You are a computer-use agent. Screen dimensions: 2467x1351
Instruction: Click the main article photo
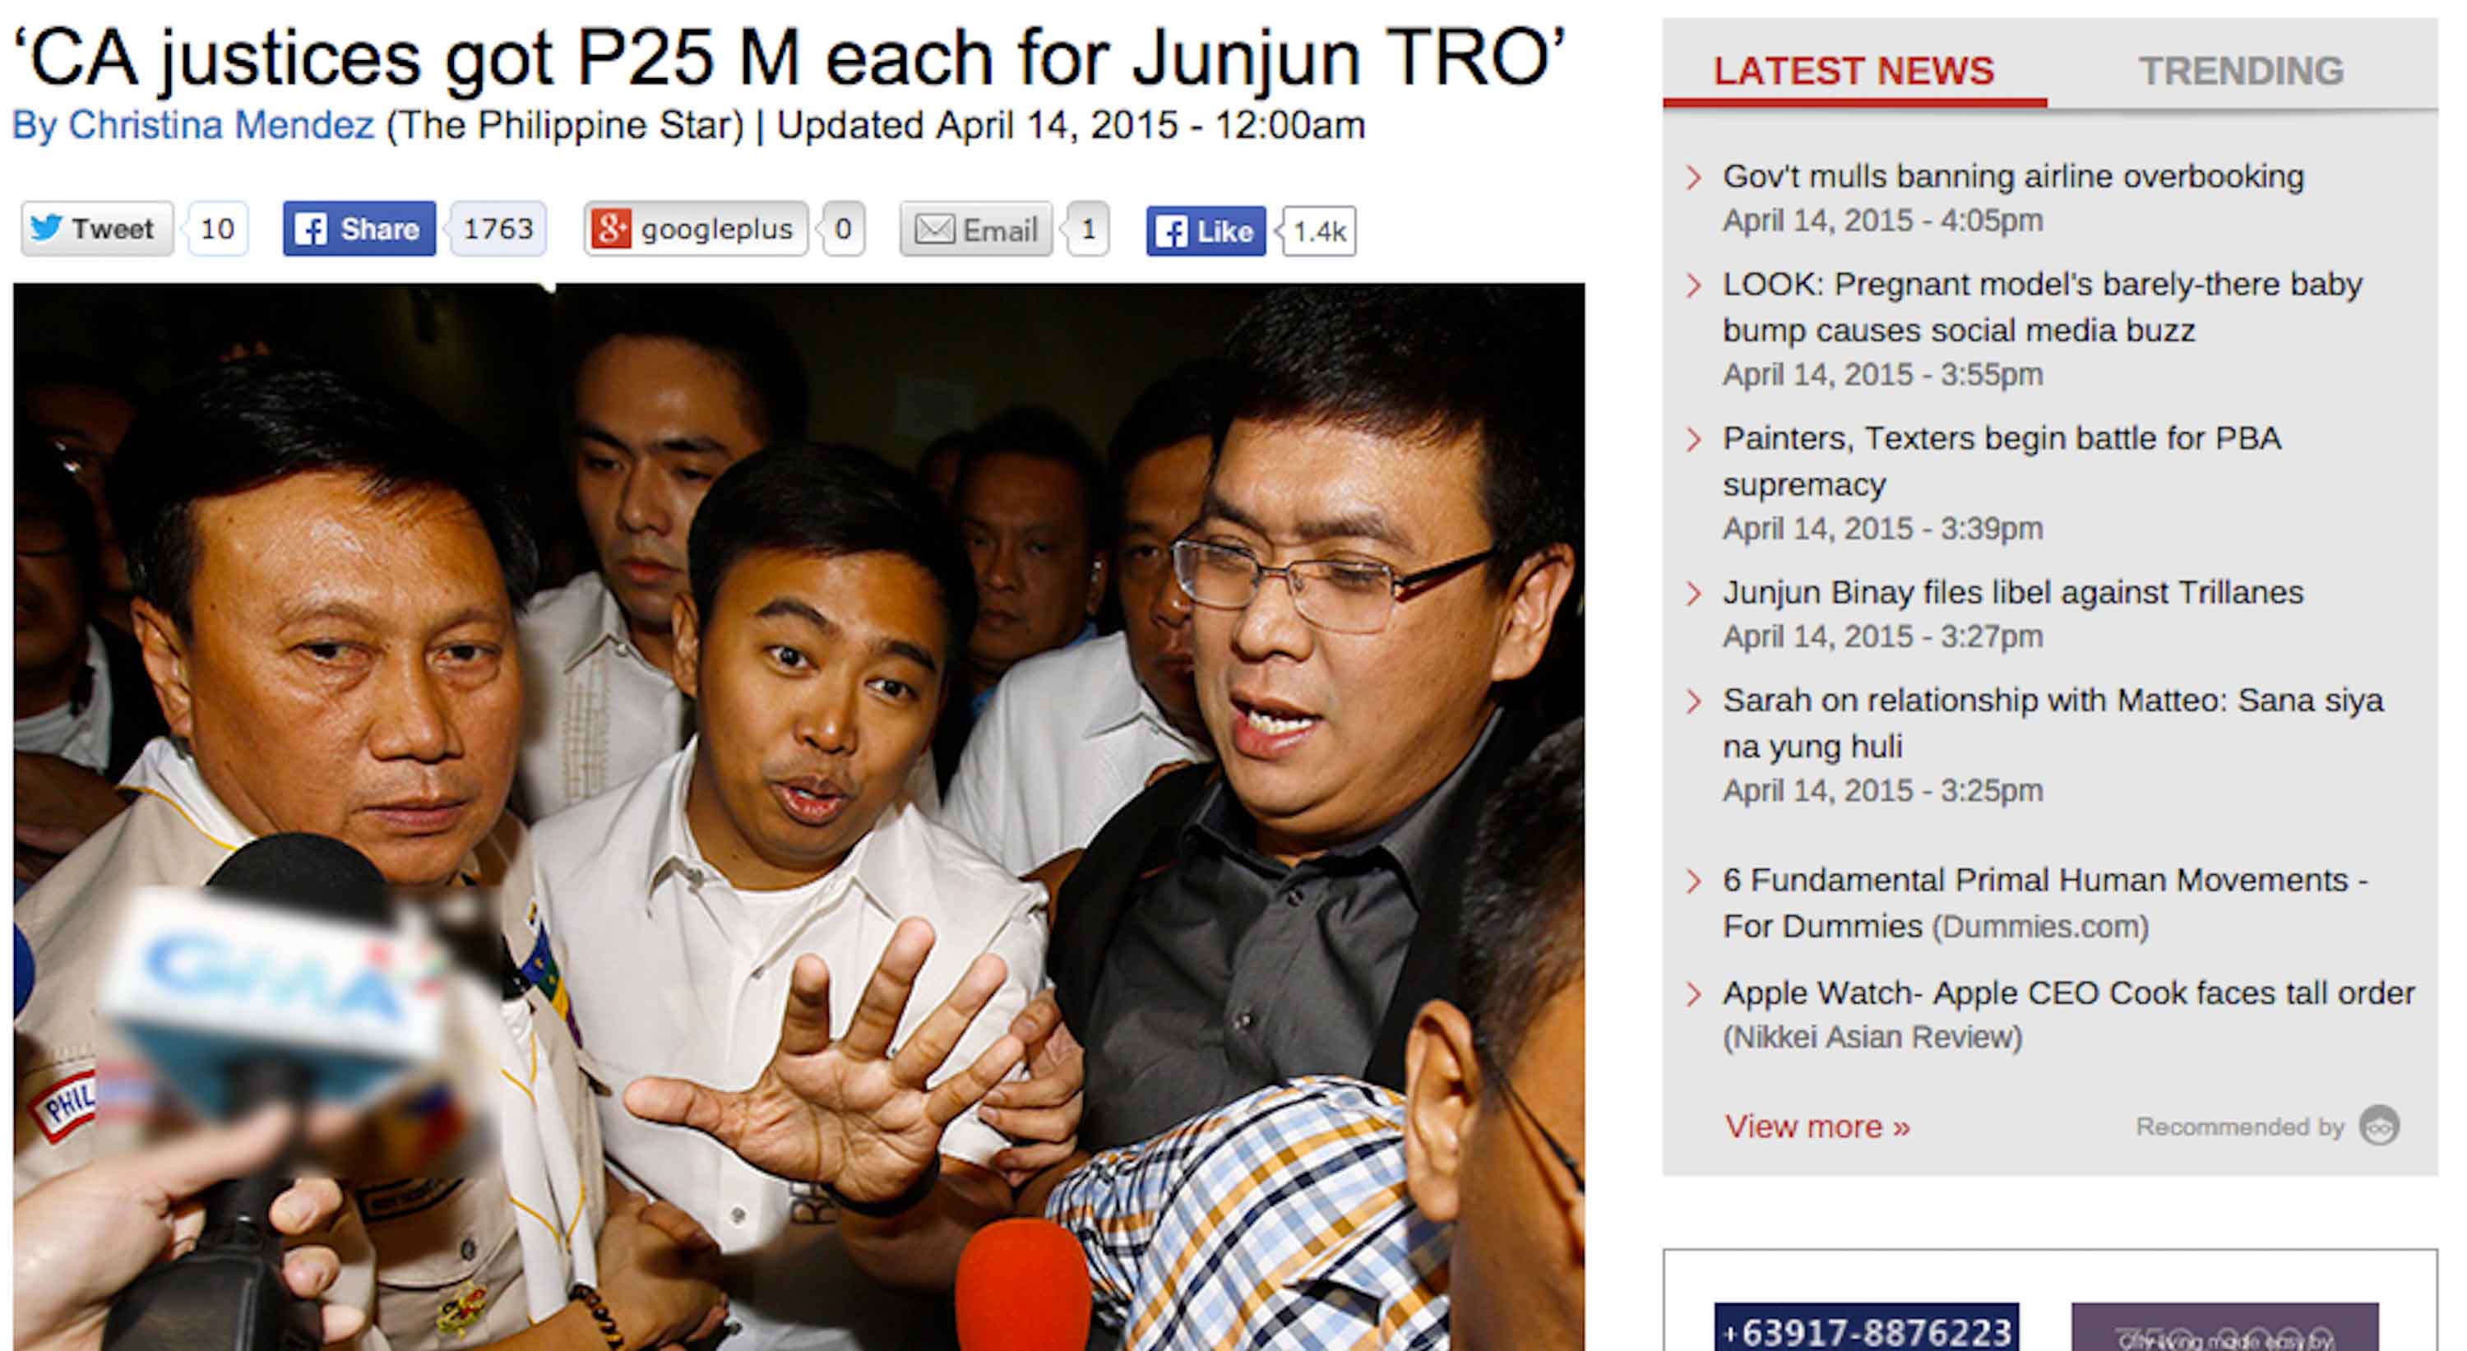(x=798, y=817)
